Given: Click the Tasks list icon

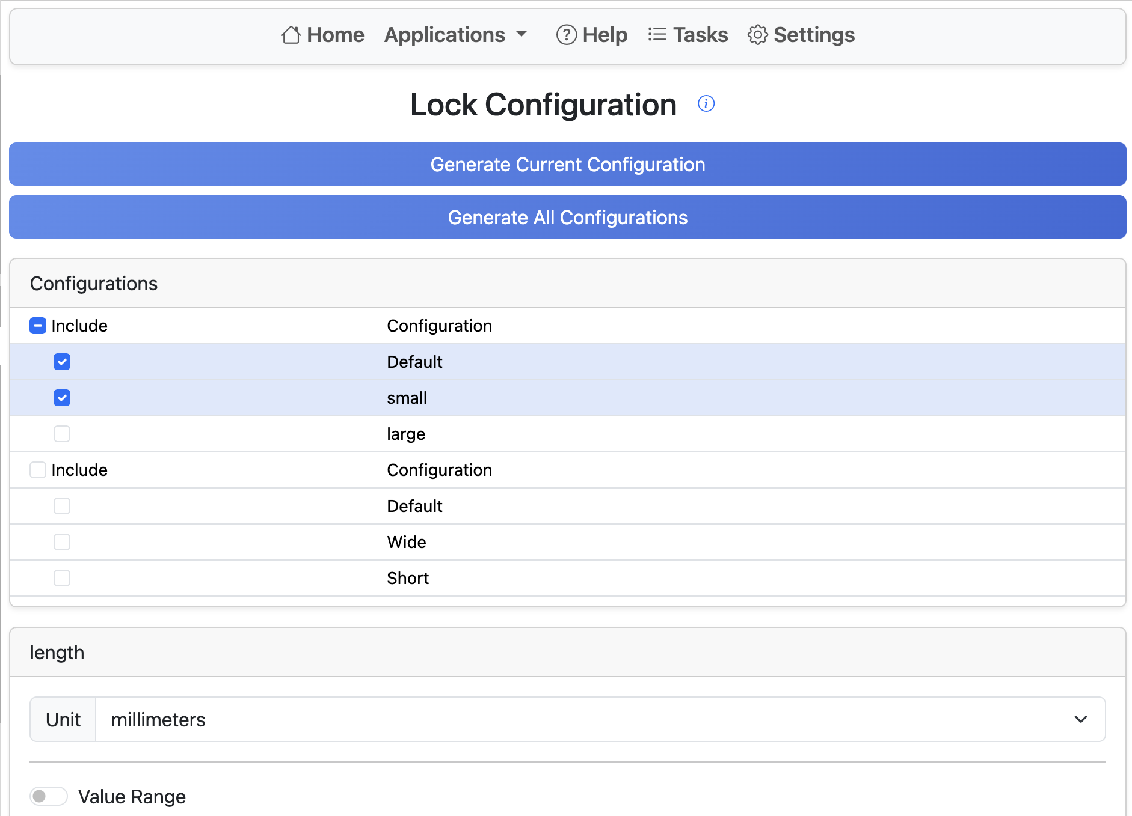Looking at the screenshot, I should (656, 35).
